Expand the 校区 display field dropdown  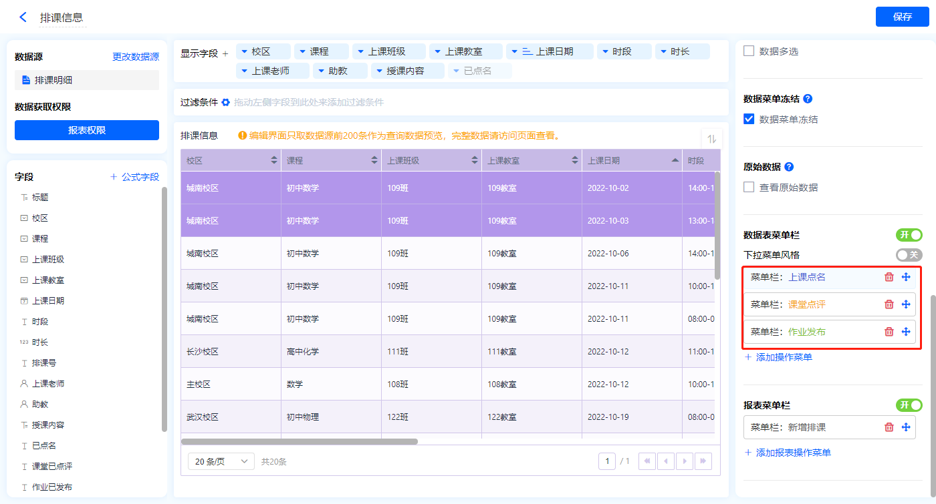245,51
